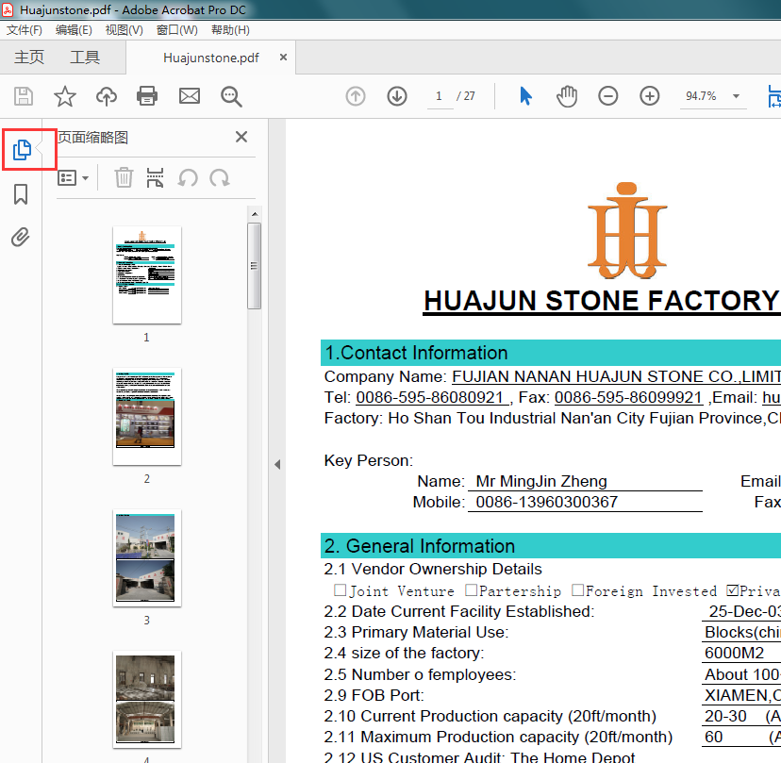Open the attachments paperclip panel
781x763 pixels.
21,237
